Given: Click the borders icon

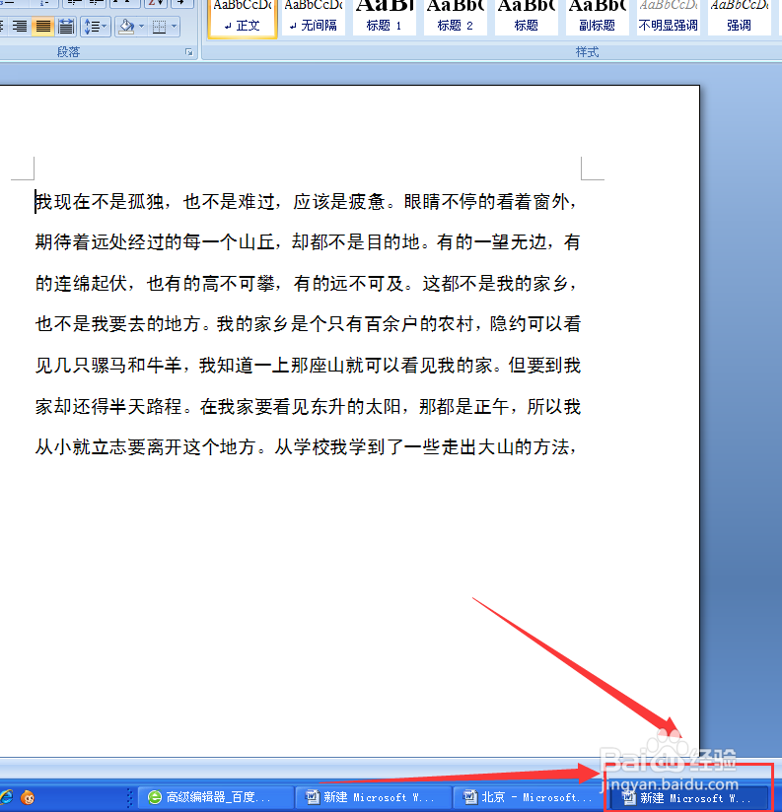Looking at the screenshot, I should click(x=159, y=26).
